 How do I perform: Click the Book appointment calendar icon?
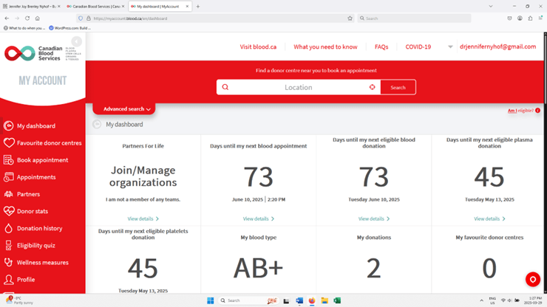[9, 160]
